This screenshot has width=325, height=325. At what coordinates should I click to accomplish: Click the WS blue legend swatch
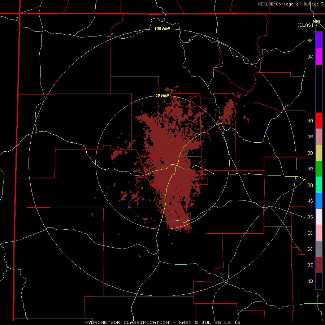(x=319, y=201)
